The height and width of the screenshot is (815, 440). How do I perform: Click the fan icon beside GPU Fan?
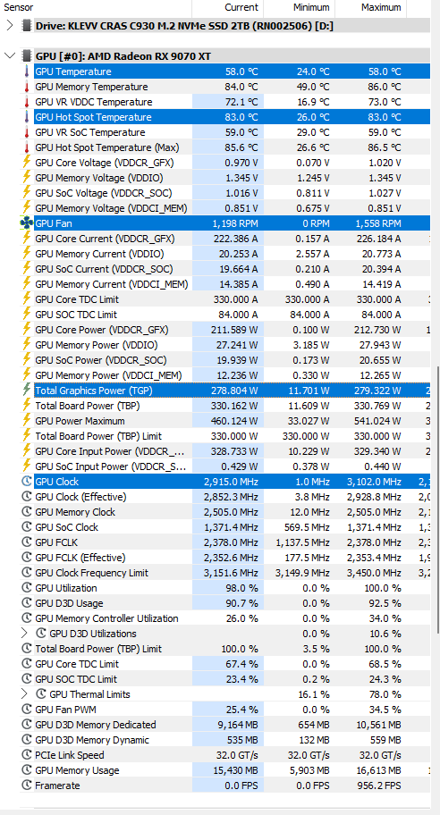tap(27, 223)
